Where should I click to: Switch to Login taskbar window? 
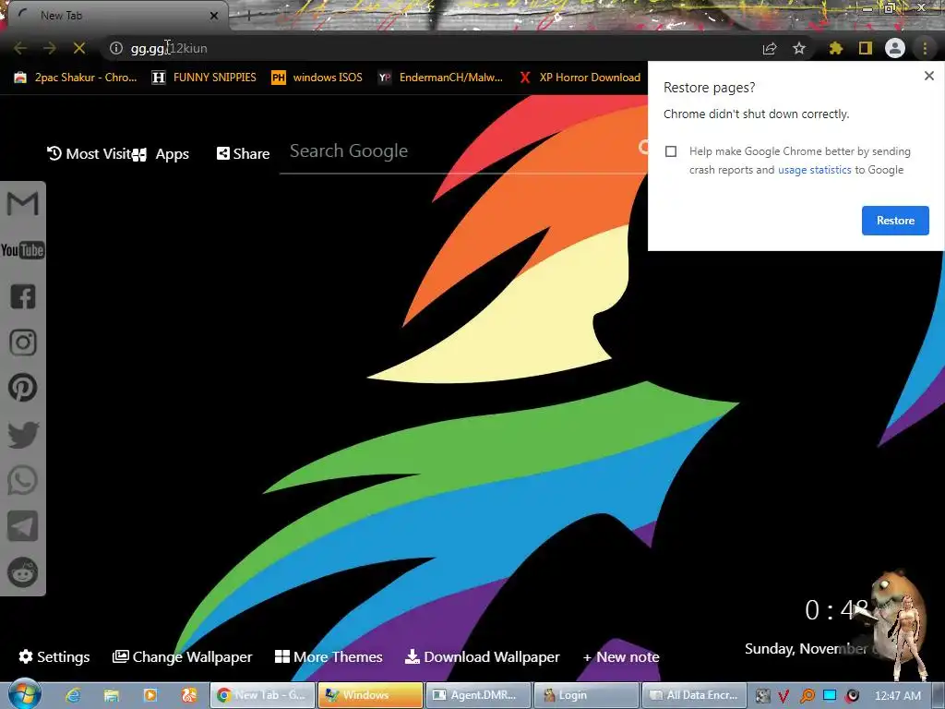coord(586,695)
